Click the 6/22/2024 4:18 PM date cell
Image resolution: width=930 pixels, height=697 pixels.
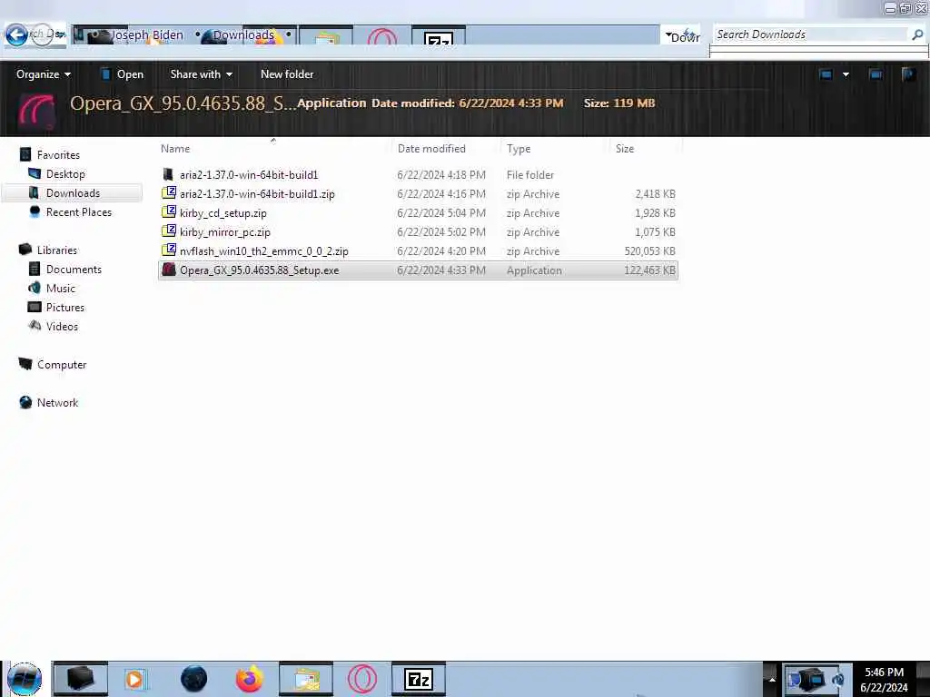(441, 175)
